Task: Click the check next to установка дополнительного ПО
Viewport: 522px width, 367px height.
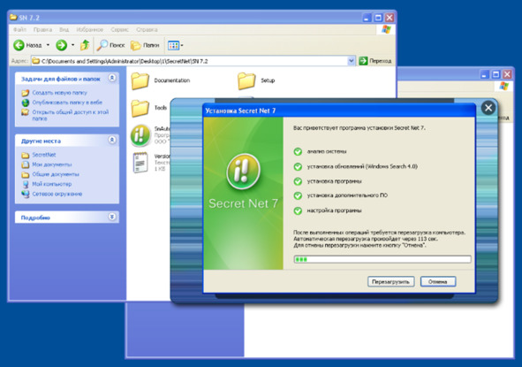Action: 298,195
